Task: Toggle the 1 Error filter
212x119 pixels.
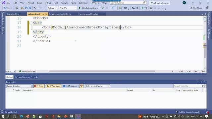Action: (39, 86)
